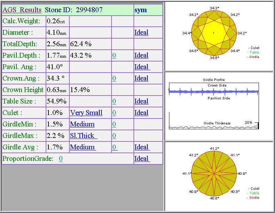275x213 pixels.
Task: Open the 0 score link for Crown.Ang
Action: (114, 79)
